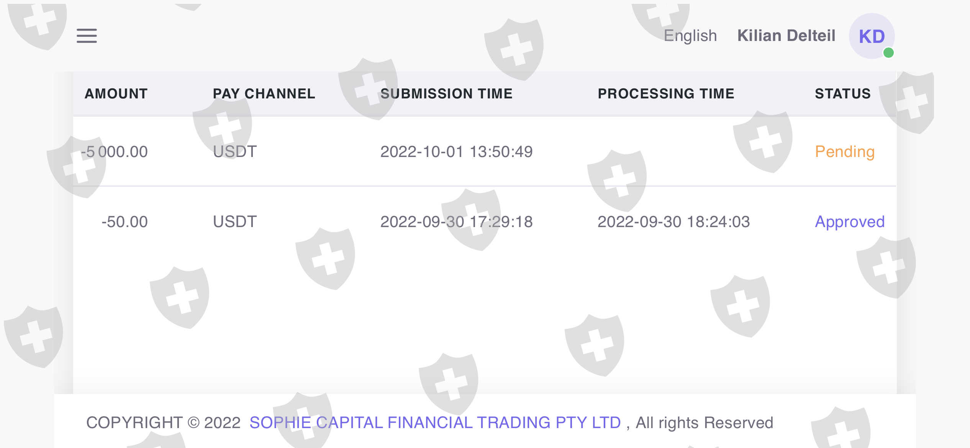This screenshot has width=970, height=448.
Task: Click the STATUS column header
Action: 842,94
